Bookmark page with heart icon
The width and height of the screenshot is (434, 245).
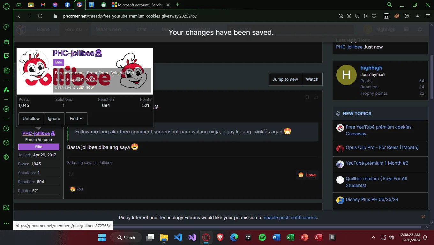click(374, 16)
